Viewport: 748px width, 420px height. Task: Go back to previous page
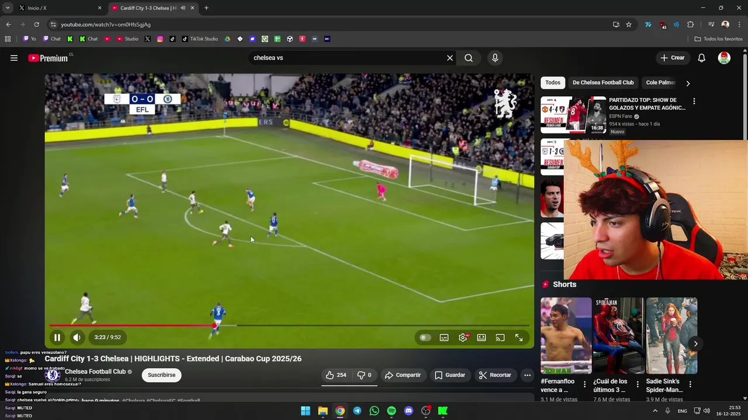8,24
